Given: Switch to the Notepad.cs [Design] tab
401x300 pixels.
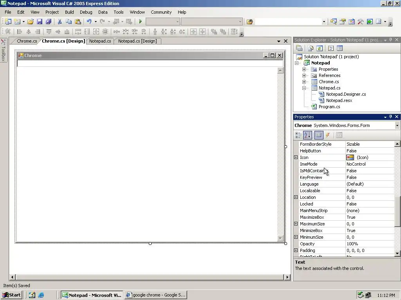Looking at the screenshot, I should pyautogui.click(x=137, y=41).
